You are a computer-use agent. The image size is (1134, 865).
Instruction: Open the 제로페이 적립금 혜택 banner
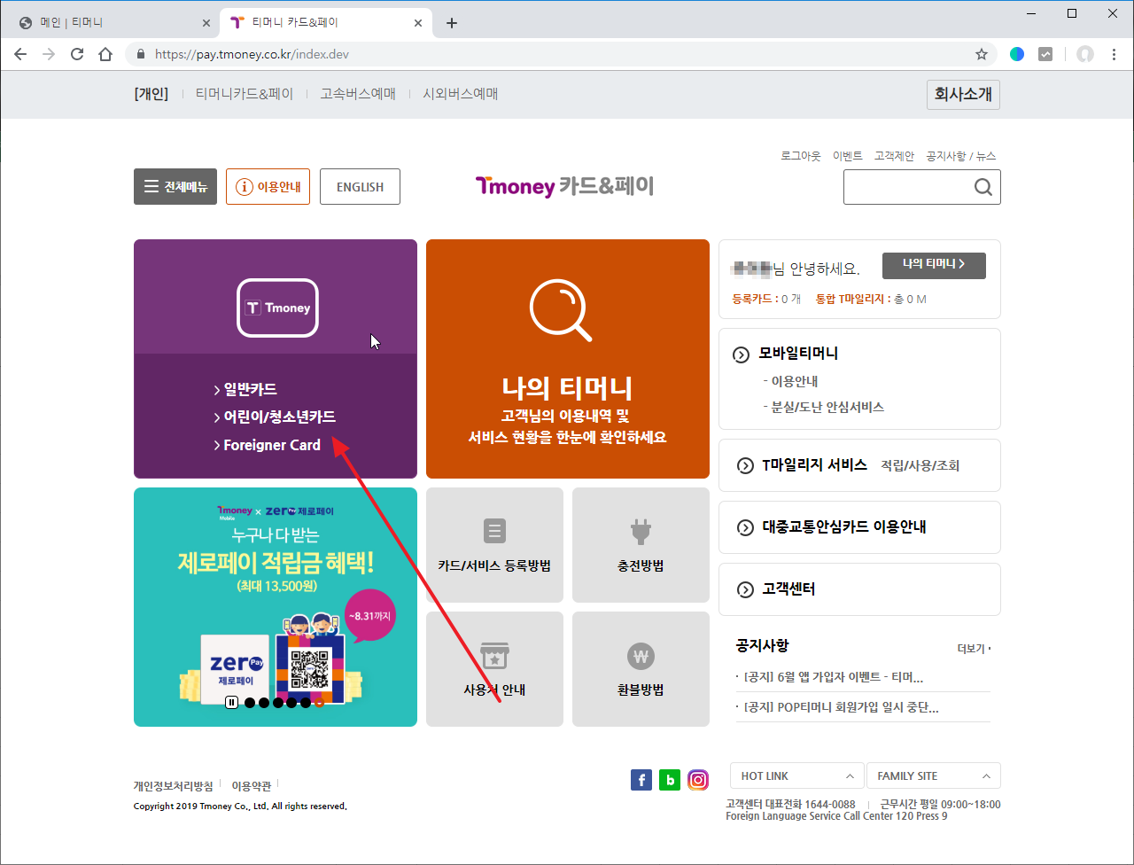coord(276,607)
